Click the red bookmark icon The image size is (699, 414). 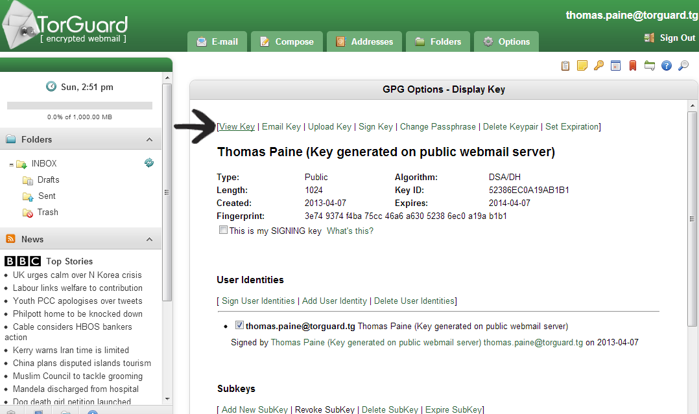click(x=633, y=65)
